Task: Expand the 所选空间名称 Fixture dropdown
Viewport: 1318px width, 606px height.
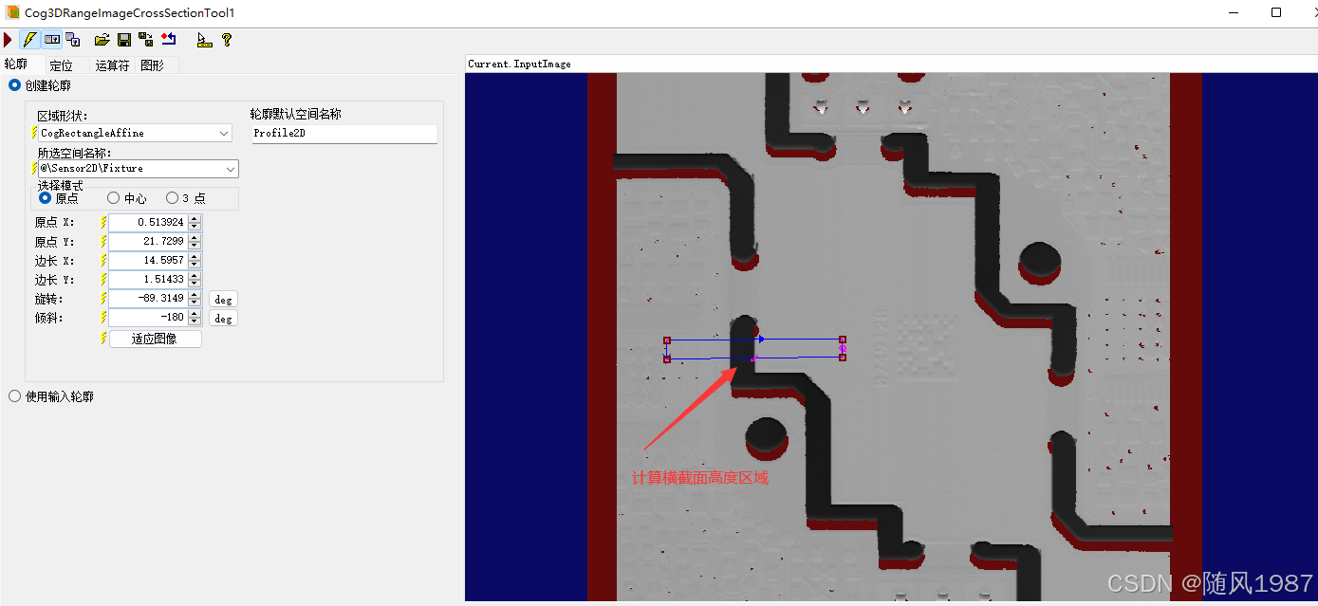Action: coord(231,169)
